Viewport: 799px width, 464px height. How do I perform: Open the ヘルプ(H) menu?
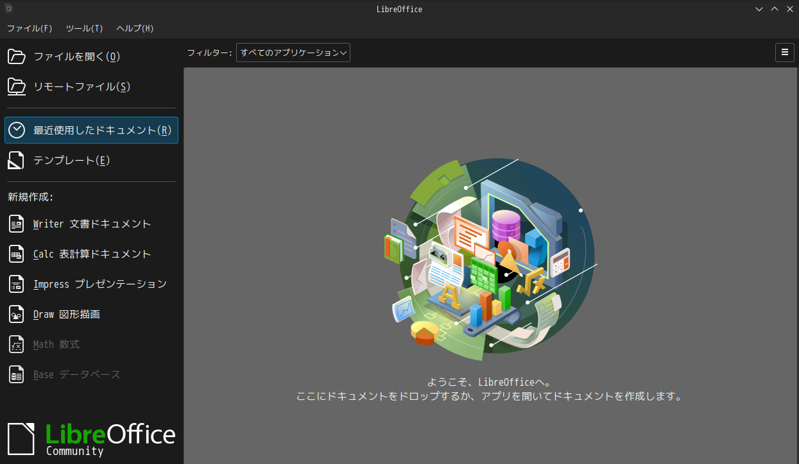135,28
